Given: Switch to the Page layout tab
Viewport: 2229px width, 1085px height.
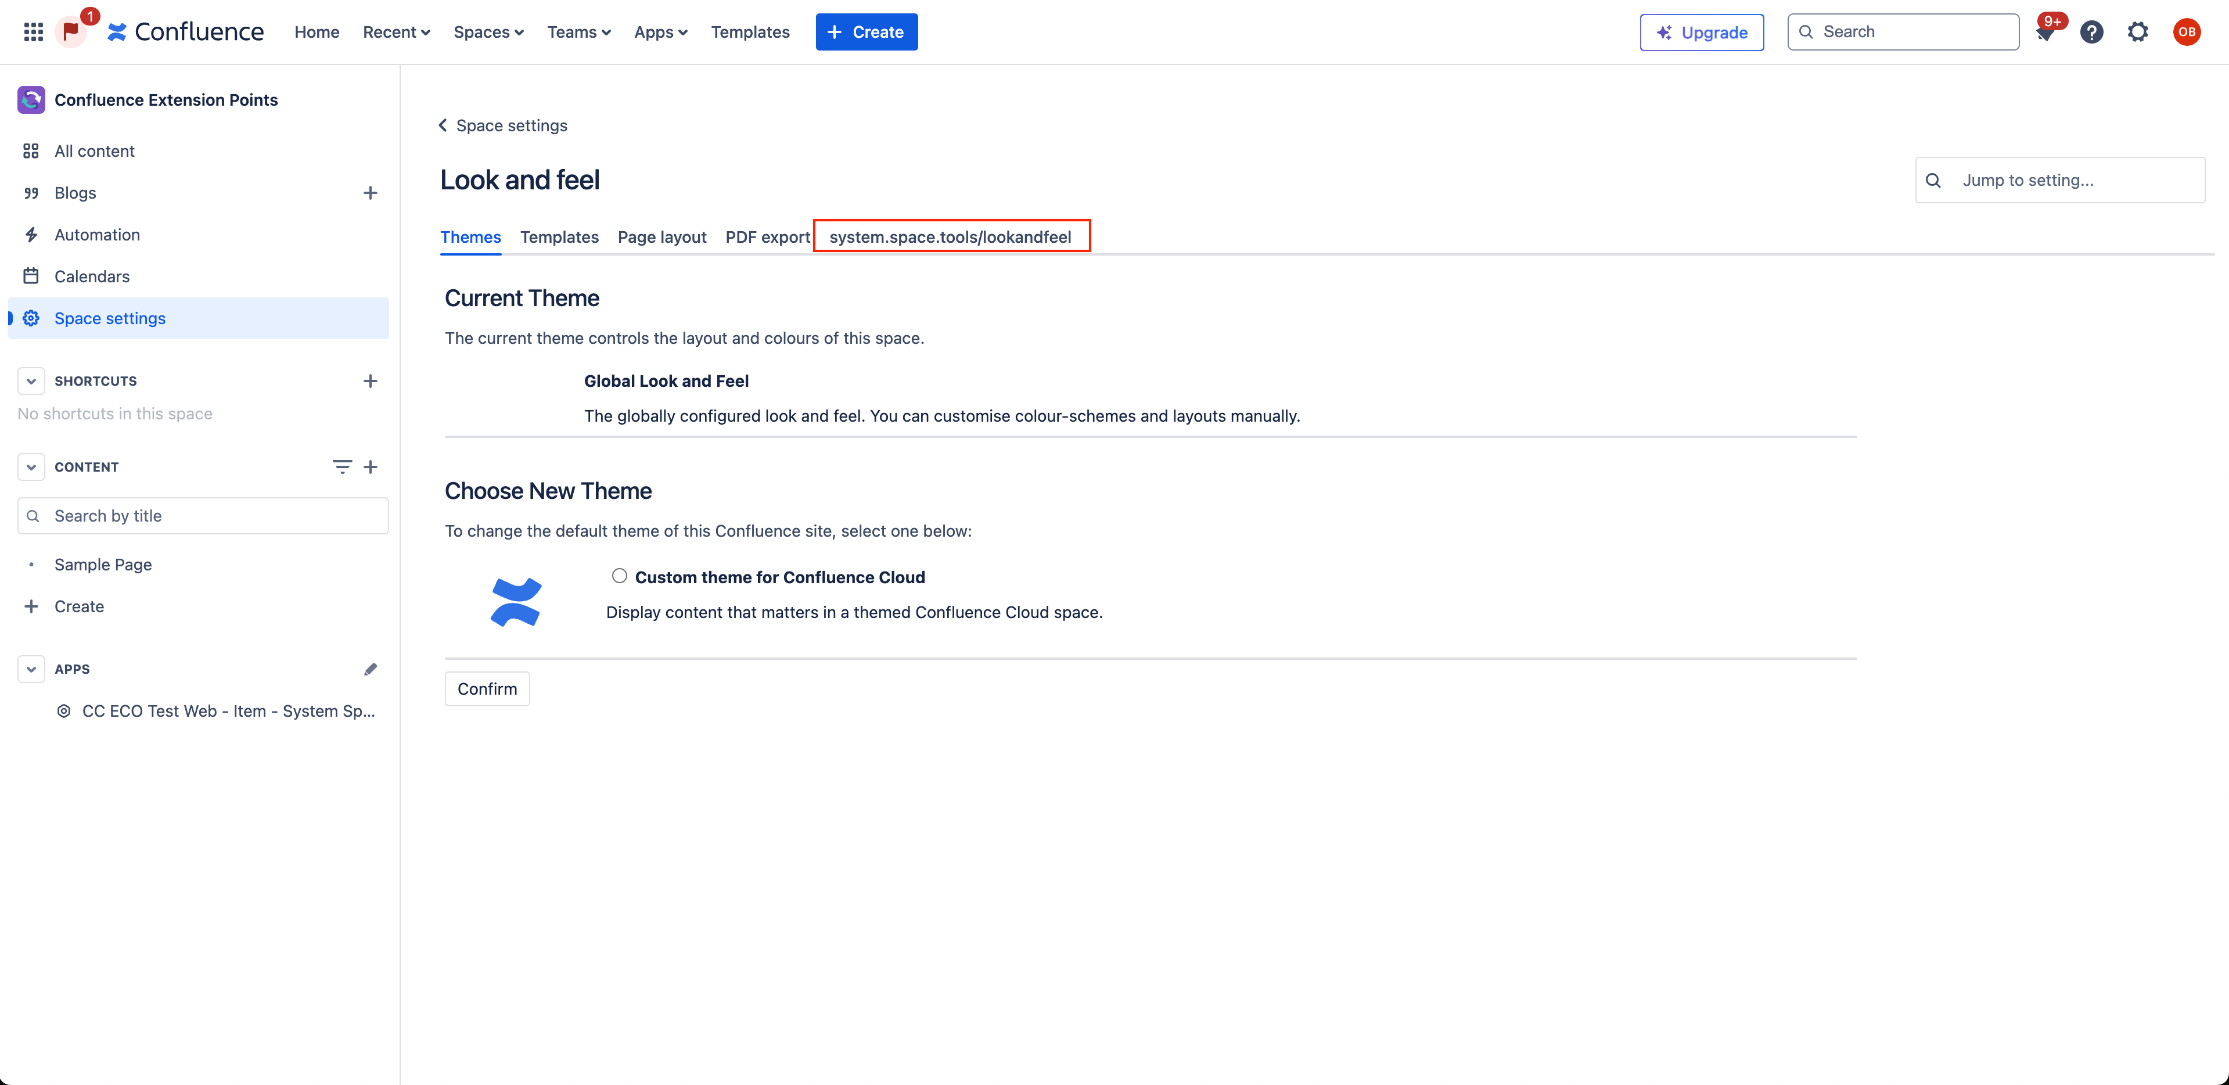Looking at the screenshot, I should pyautogui.click(x=662, y=237).
